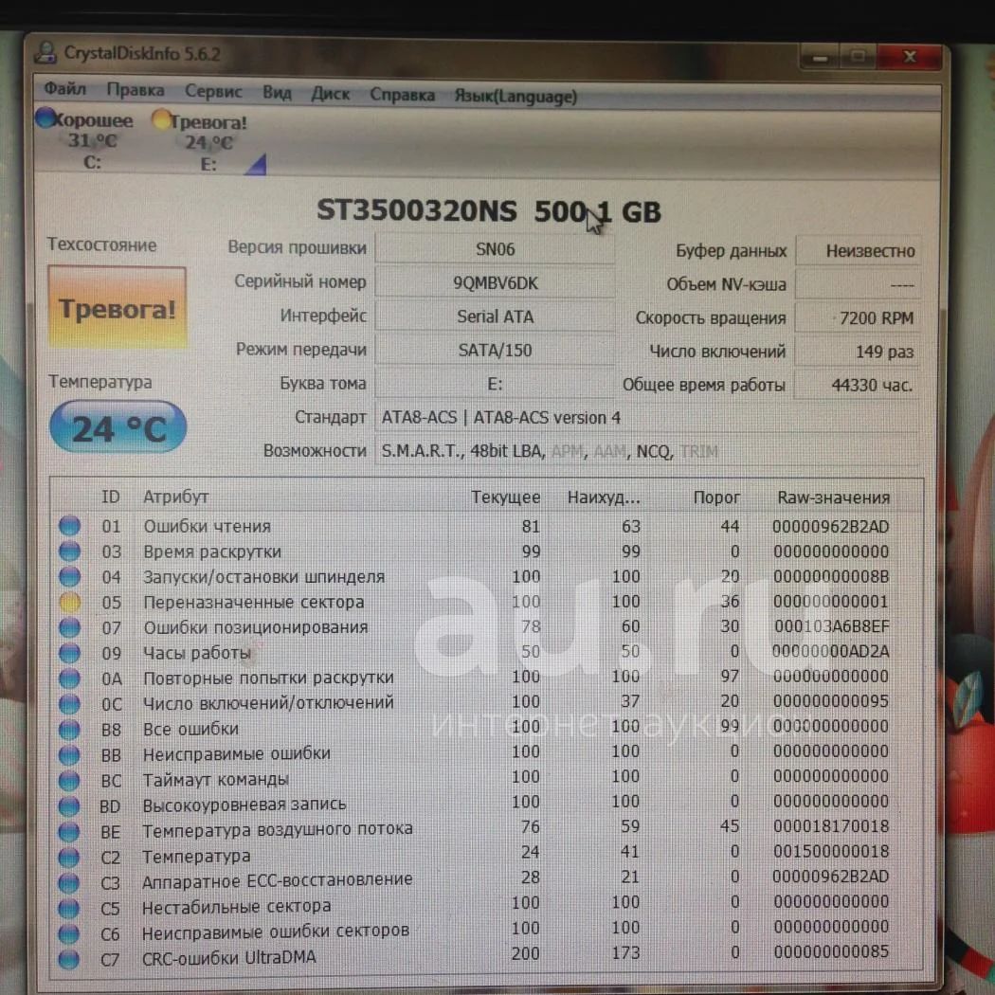The image size is (995, 995).
Task: Click the features field listing S.M.A.R.T.
Action: [647, 452]
